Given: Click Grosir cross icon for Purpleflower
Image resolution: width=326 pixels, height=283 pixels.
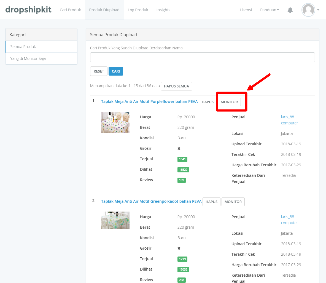Looking at the screenshot, I should [179, 149].
